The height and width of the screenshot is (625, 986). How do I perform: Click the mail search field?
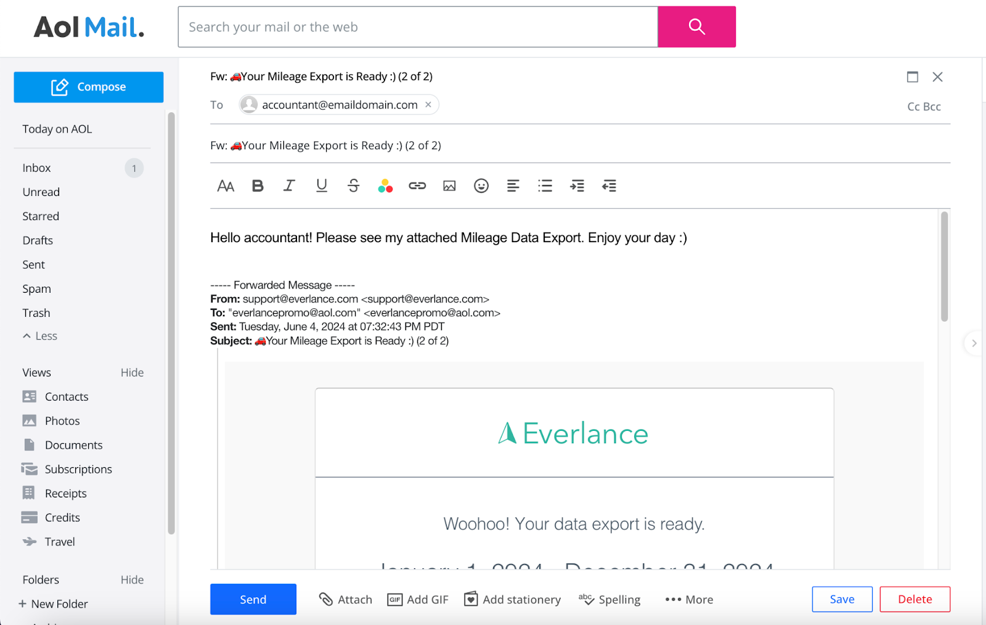tap(418, 27)
